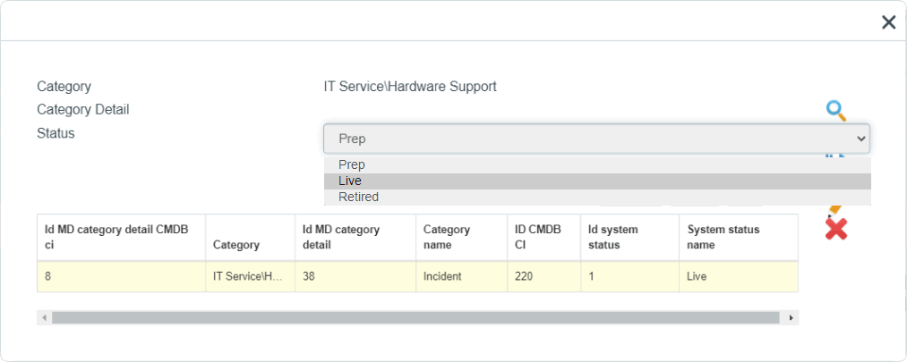Click the System status name column header
This screenshot has height=362, width=907.
click(x=739, y=237)
